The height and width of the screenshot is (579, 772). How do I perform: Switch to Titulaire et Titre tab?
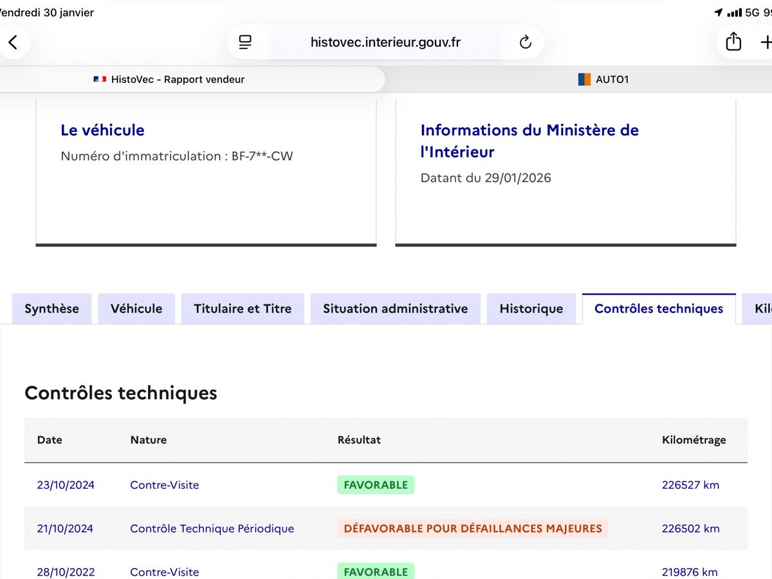(243, 309)
